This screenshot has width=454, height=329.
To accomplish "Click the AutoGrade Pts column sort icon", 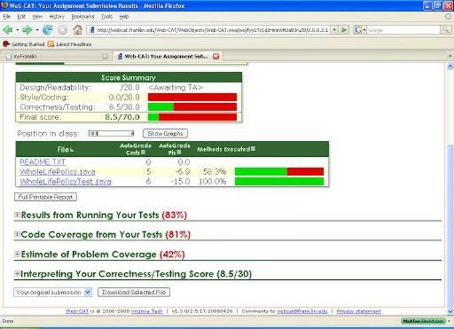I will (x=179, y=152).
